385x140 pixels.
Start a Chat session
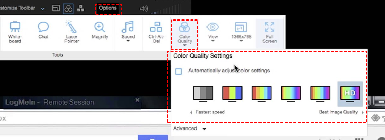click(x=43, y=31)
